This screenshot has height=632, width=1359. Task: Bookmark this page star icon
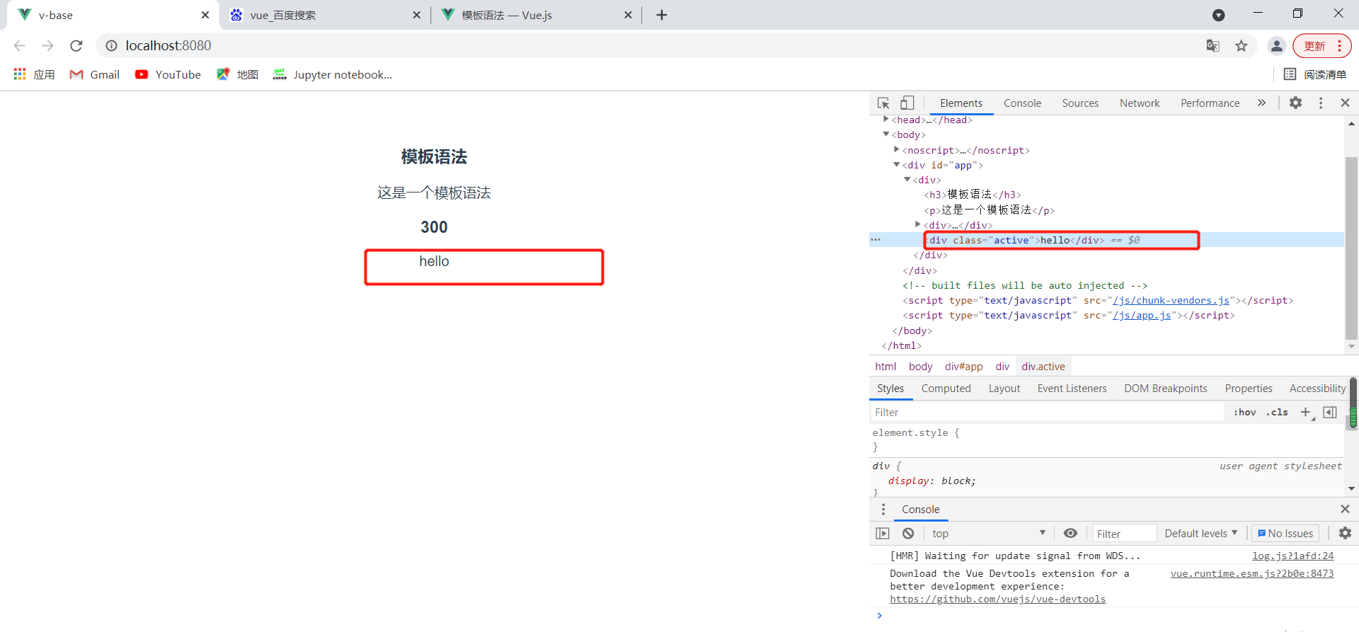coord(1241,45)
